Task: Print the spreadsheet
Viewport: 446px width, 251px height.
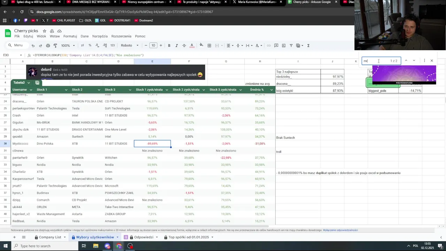Action: pyautogui.click(x=48, y=45)
